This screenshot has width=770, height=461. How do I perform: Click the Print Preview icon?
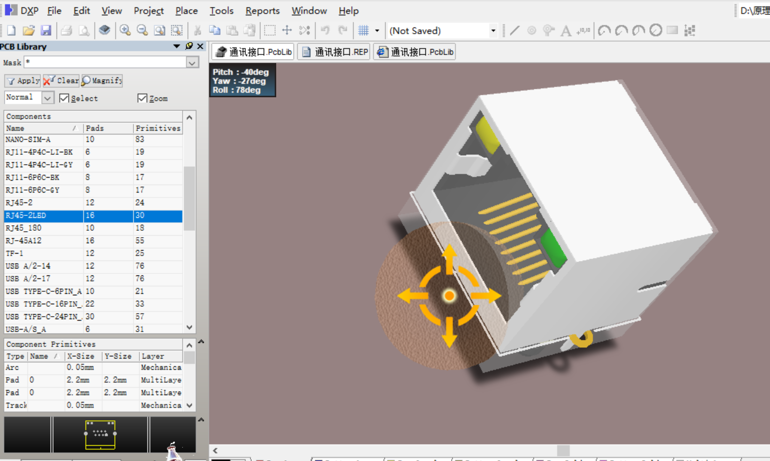(84, 30)
